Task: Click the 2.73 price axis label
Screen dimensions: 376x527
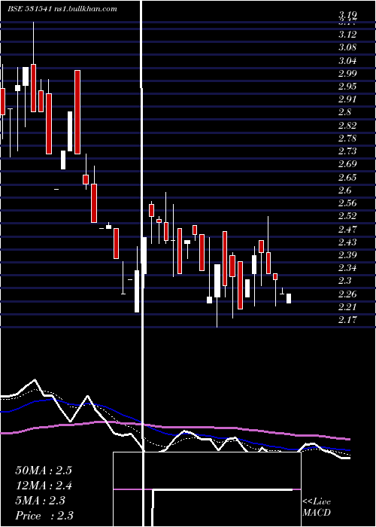Action: (x=347, y=151)
